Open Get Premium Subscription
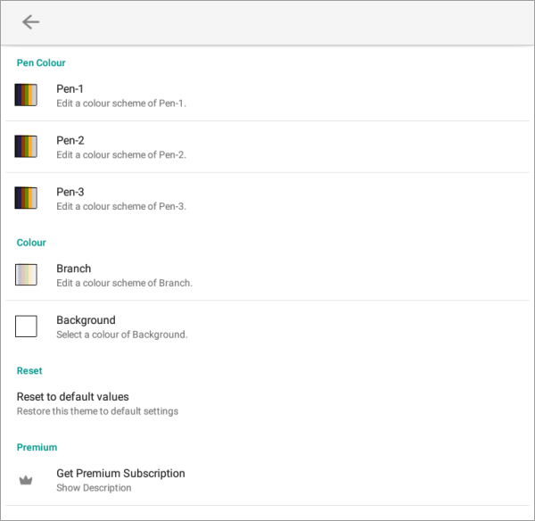 point(267,480)
